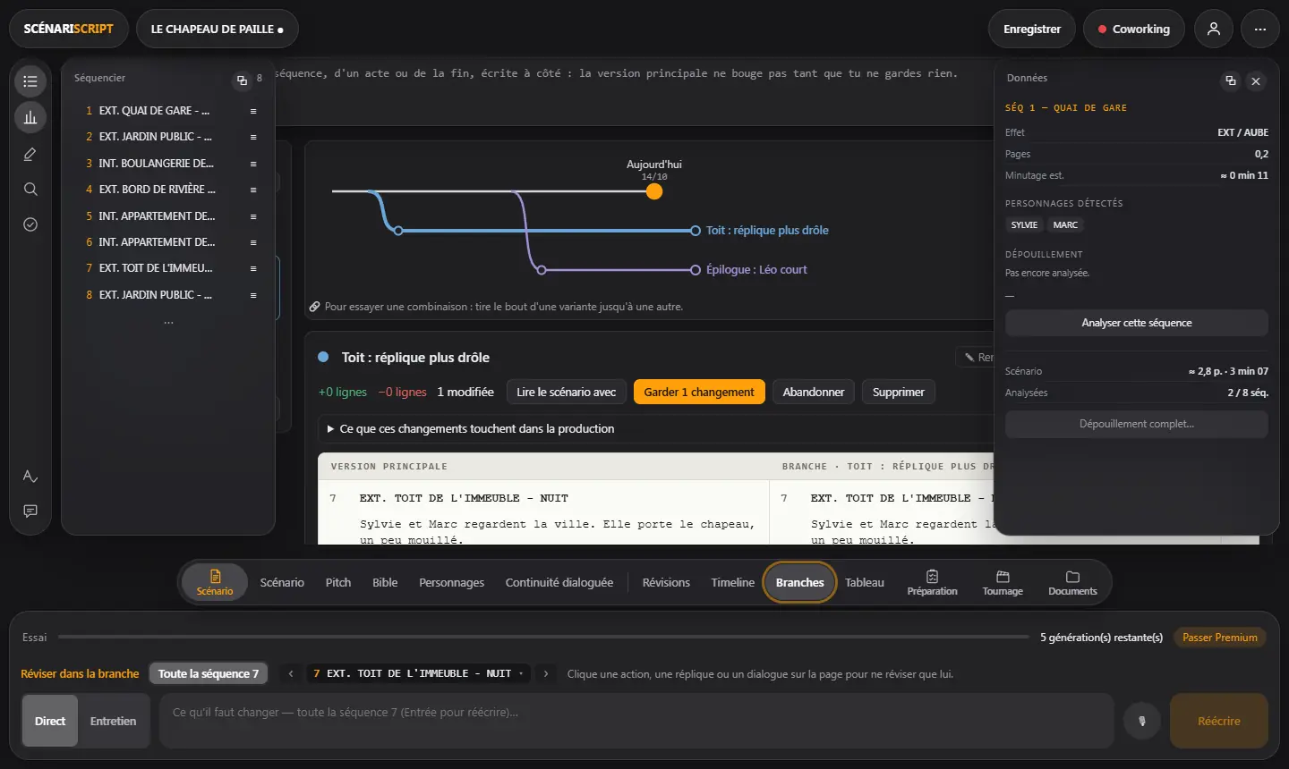Go to the next sequence with the right chevron
Screen dimensions: 1289x769
click(x=546, y=673)
